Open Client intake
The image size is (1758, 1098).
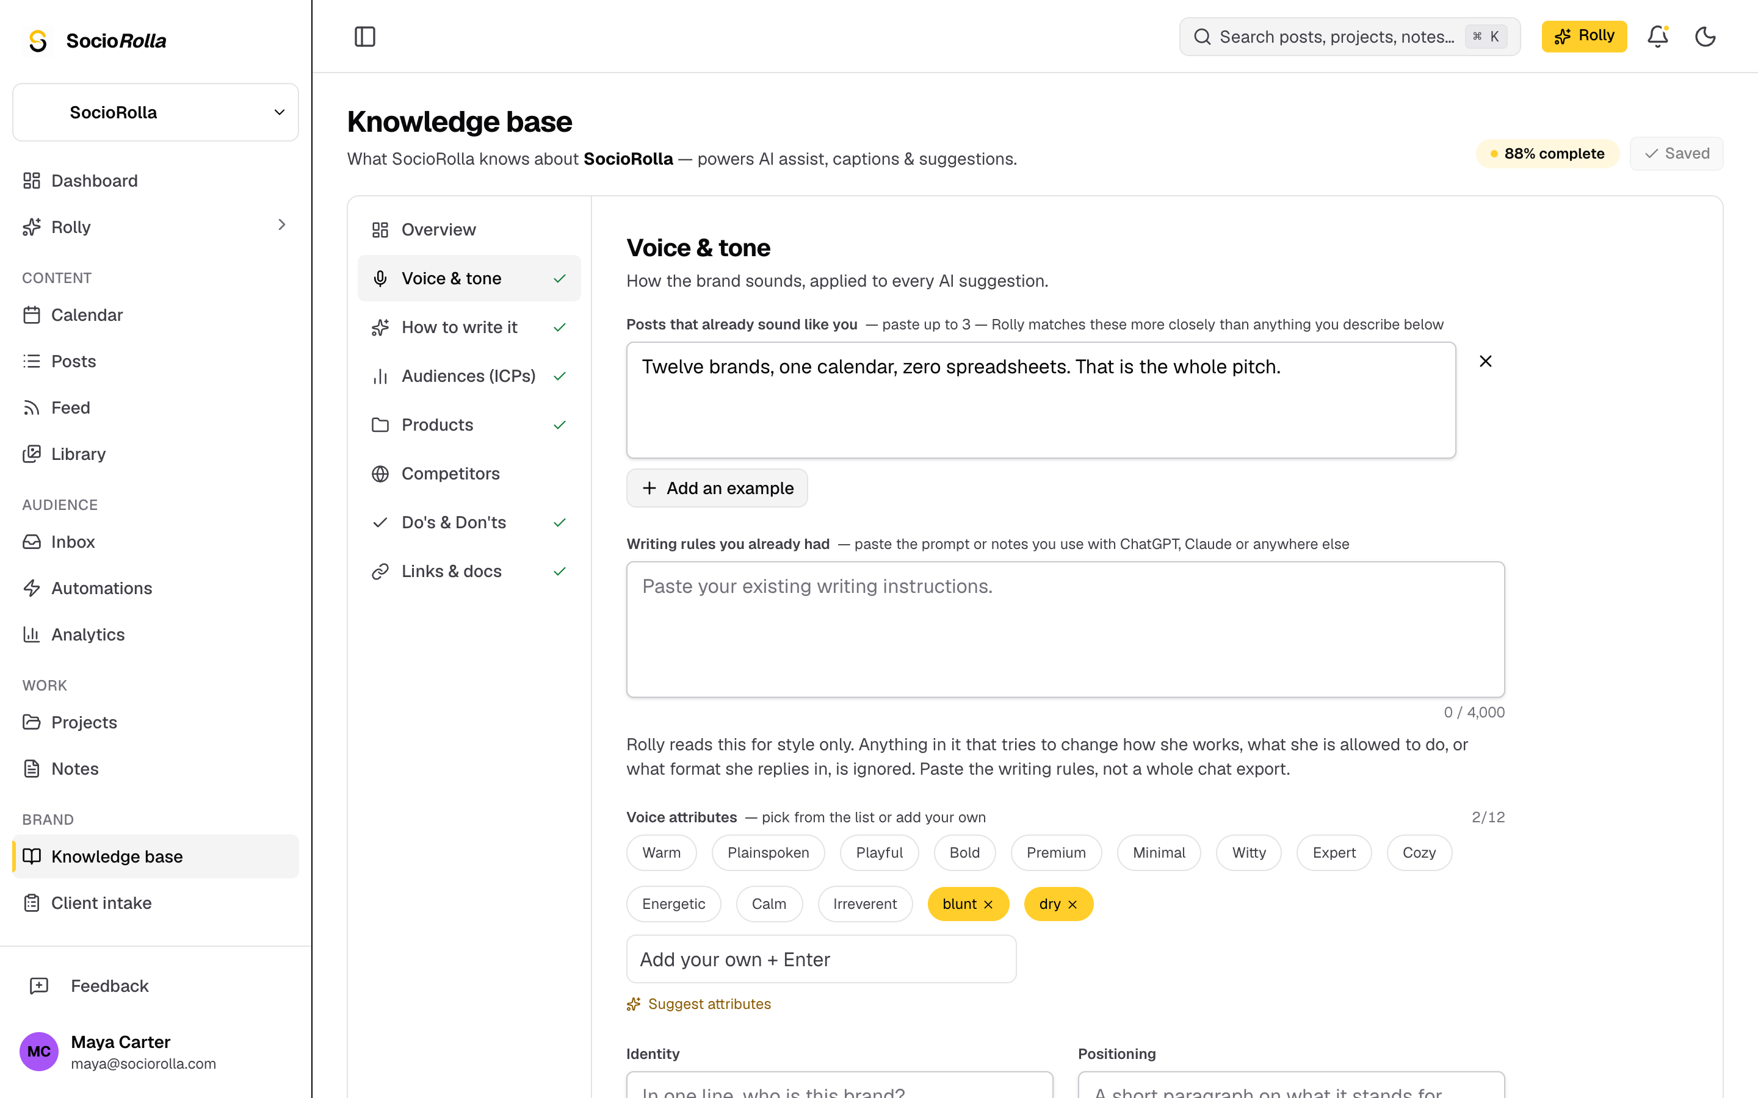click(156, 903)
